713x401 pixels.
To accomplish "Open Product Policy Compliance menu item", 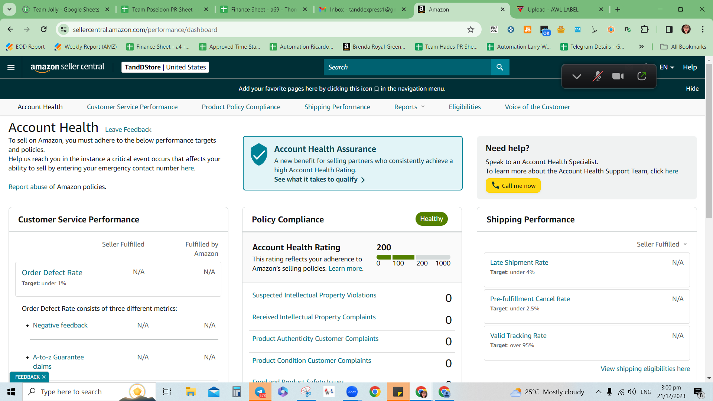I will 241,107.
